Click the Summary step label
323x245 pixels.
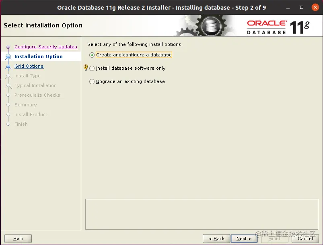coord(26,105)
